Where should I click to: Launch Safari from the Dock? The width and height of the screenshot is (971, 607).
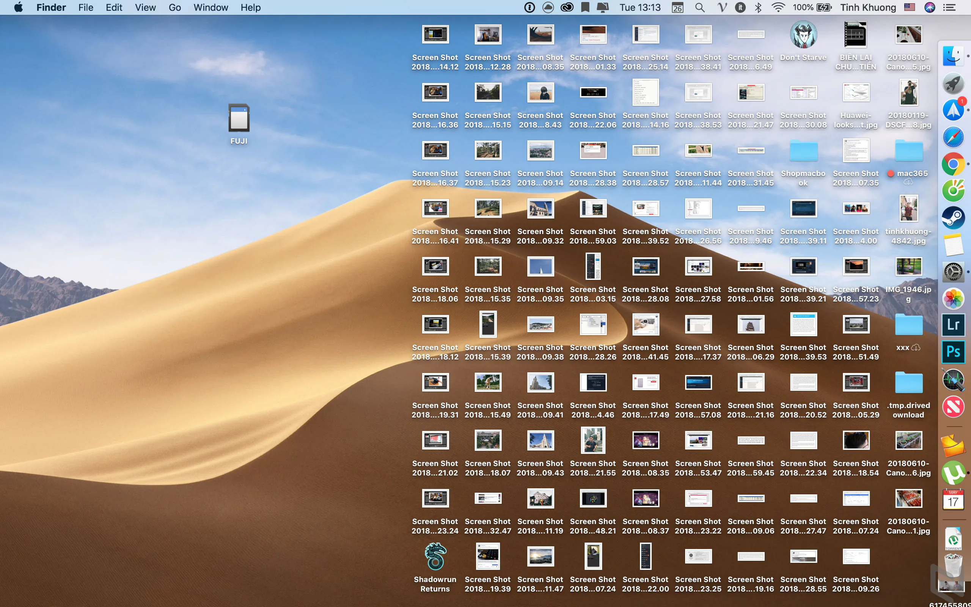tap(953, 137)
